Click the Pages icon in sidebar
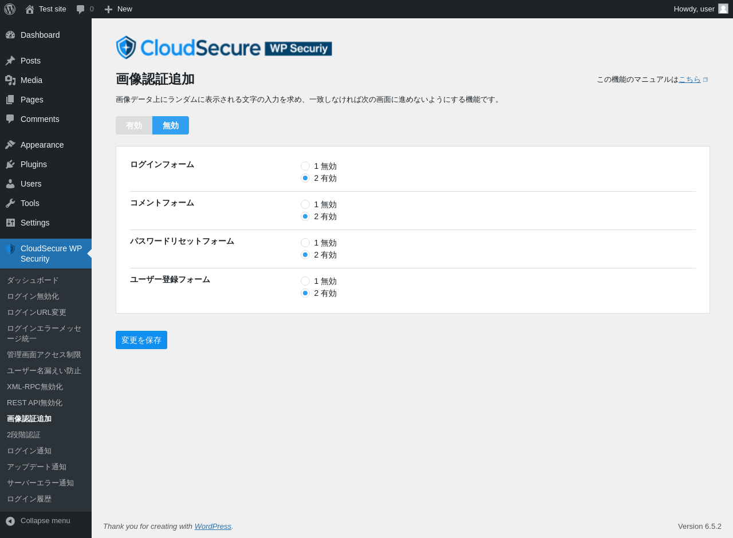 [10, 100]
